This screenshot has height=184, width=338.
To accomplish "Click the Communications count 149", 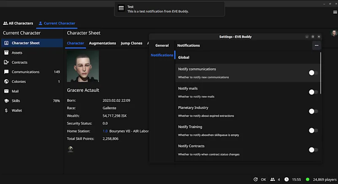I will tap(57, 72).
